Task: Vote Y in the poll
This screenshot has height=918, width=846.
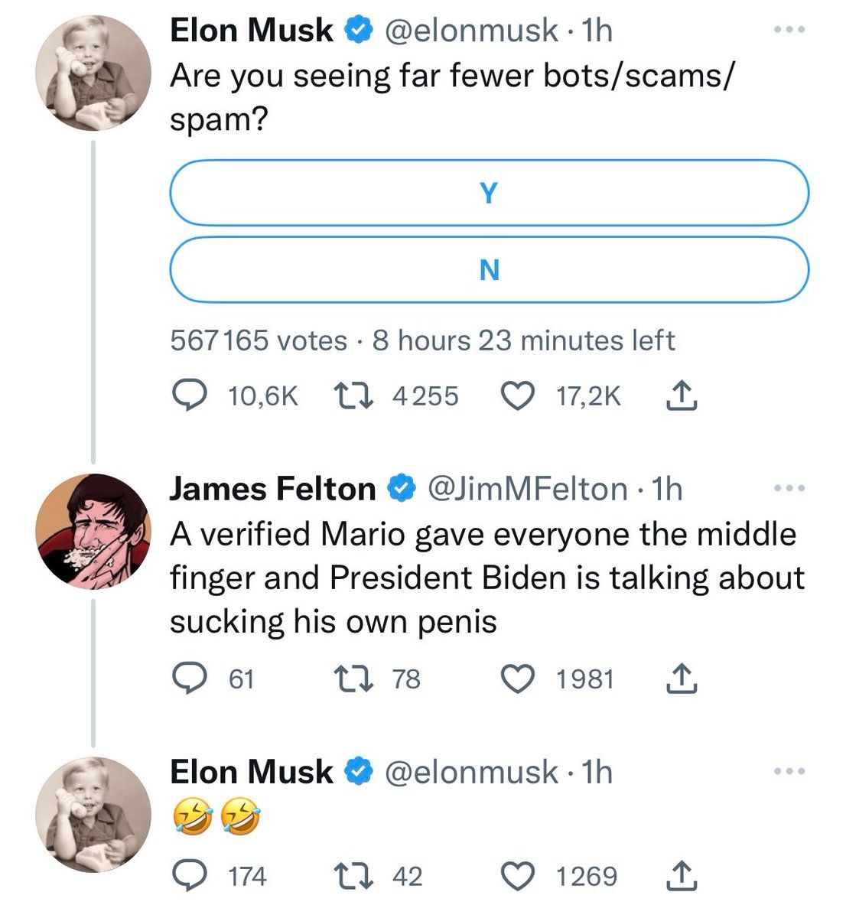Action: (x=489, y=193)
